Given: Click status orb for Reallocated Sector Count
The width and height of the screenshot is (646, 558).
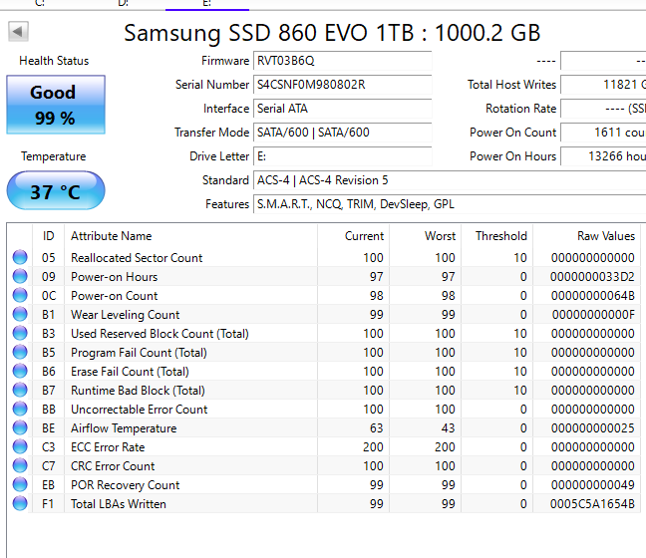Looking at the screenshot, I should (x=20, y=257).
